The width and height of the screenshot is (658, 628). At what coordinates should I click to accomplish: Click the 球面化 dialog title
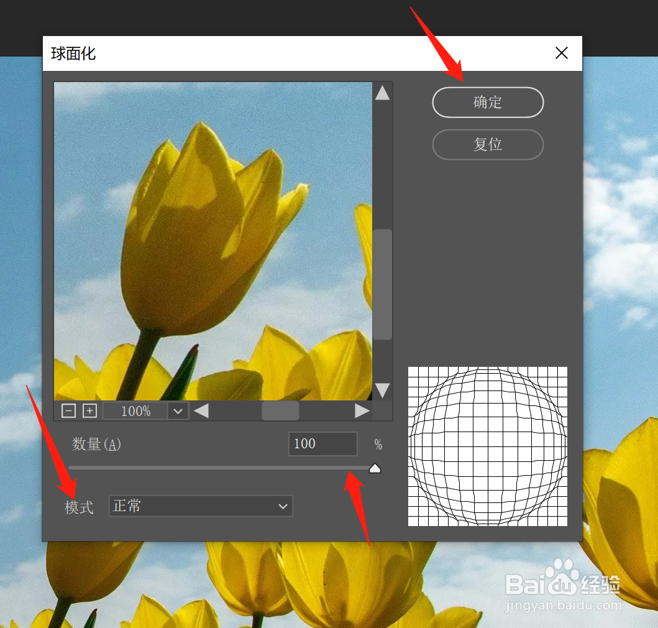coord(73,53)
